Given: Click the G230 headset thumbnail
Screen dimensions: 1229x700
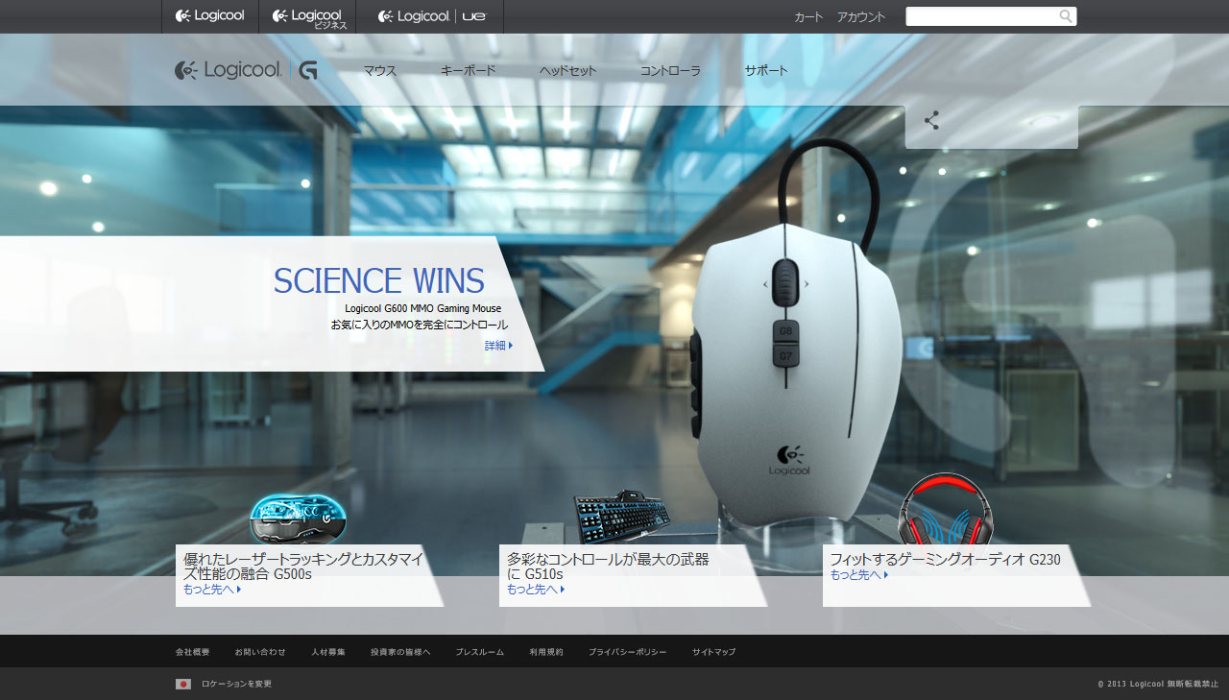Looking at the screenshot, I should point(945,509).
